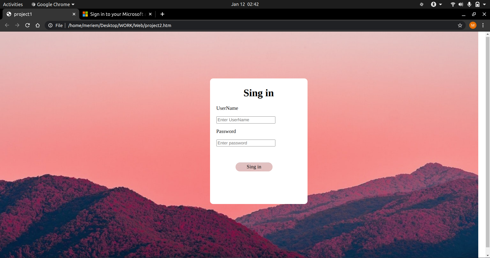490x258 pixels.
Task: Open the profile avatar M
Action: coord(473,25)
